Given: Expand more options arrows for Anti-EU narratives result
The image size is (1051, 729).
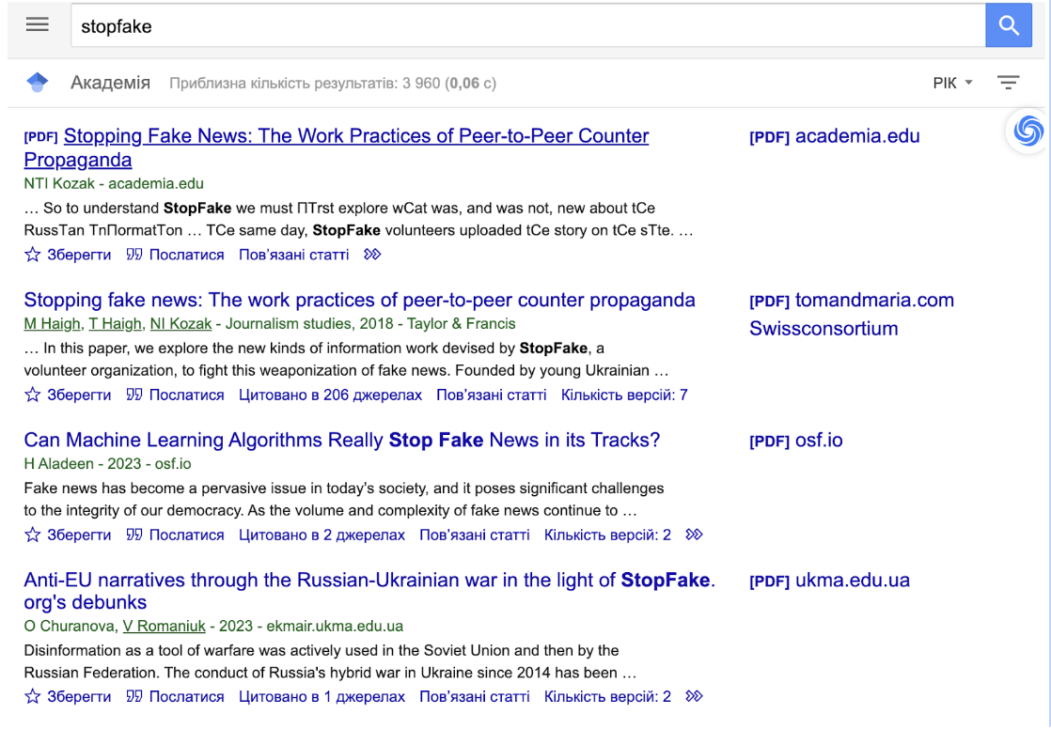Looking at the screenshot, I should [694, 697].
